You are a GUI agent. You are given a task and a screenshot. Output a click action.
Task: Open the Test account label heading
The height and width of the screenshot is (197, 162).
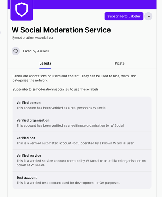pyautogui.click(x=26, y=177)
